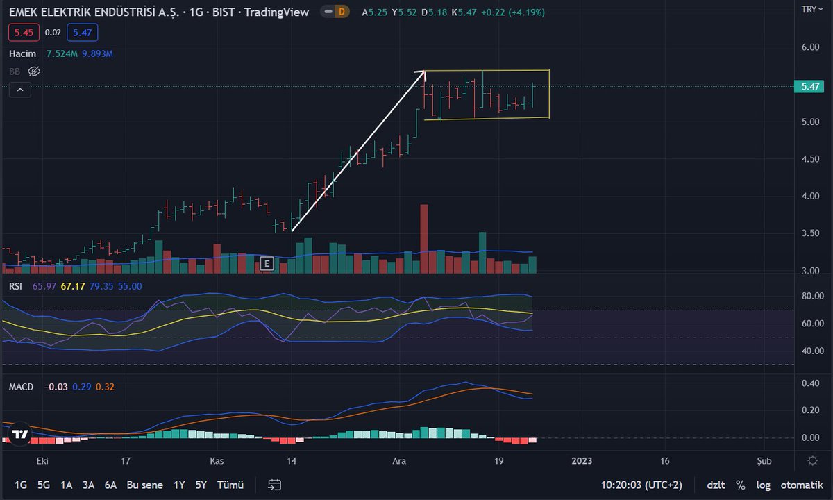Click the earnings 'E' marker on the chart
Screen dimensions: 833x500
coord(266,263)
